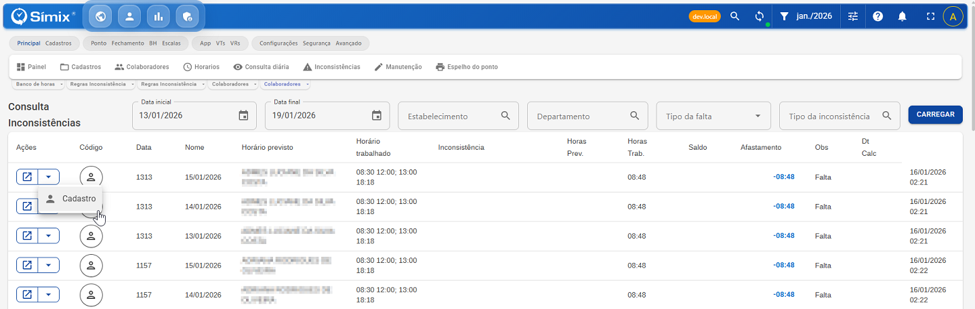Open record icon for 1157 15/01/2026 row
Image resolution: width=975 pixels, height=309 pixels.
[x=27, y=265]
